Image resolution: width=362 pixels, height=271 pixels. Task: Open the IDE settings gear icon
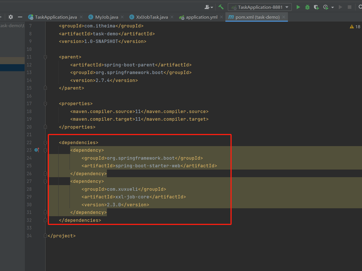pos(10,17)
